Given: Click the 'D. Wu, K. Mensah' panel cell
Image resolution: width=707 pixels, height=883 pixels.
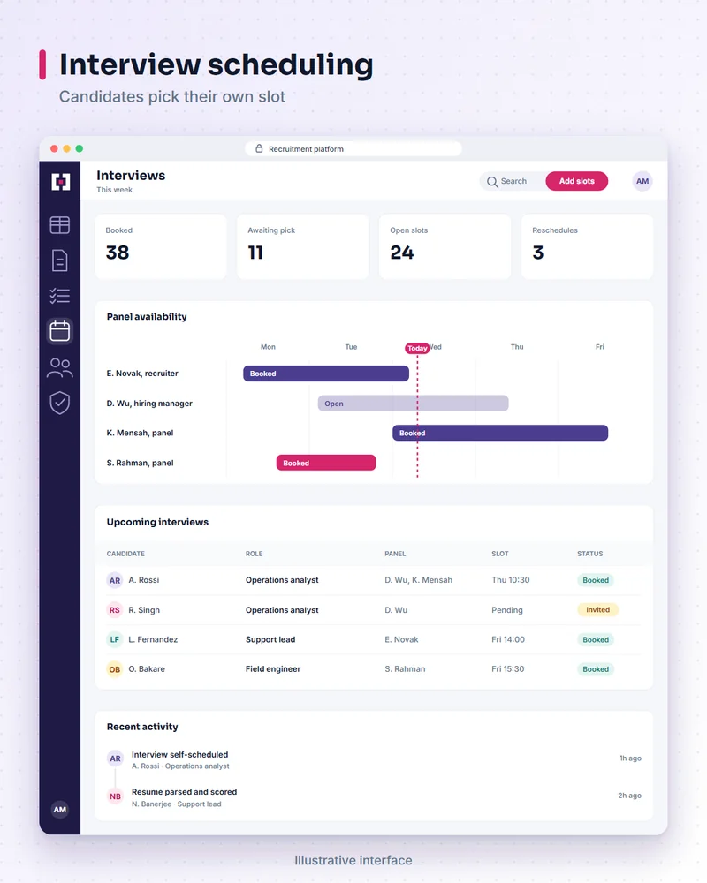Looking at the screenshot, I should [418, 580].
